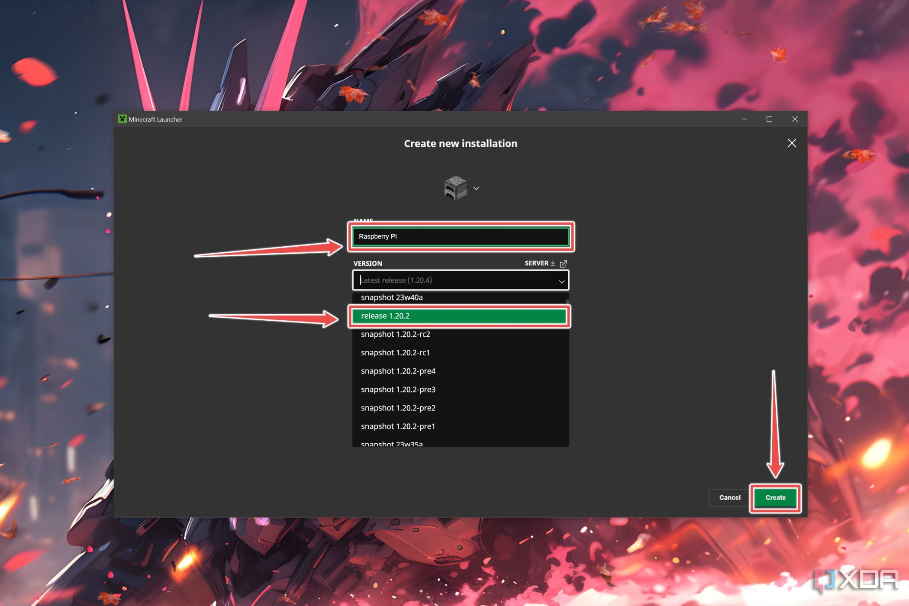Click the Cancel button to dismiss

730,497
